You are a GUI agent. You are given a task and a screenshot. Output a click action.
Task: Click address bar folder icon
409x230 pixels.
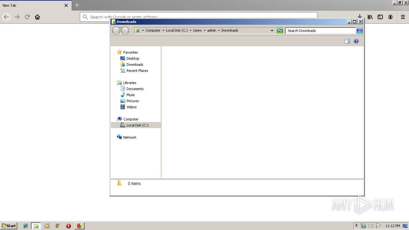pos(137,30)
